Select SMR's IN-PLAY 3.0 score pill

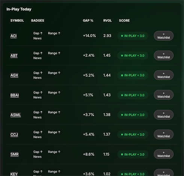point(133,154)
